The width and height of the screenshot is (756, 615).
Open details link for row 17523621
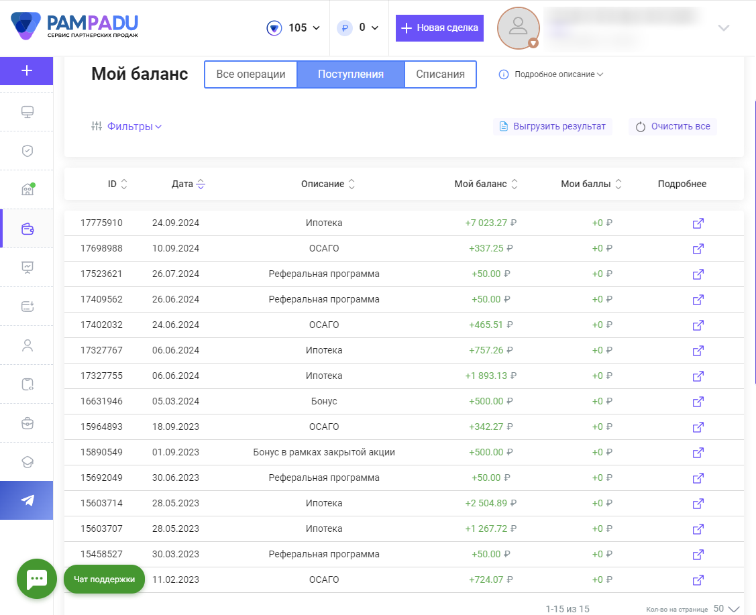(x=698, y=274)
